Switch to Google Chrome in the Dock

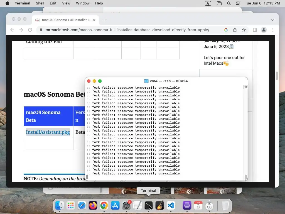(104, 206)
